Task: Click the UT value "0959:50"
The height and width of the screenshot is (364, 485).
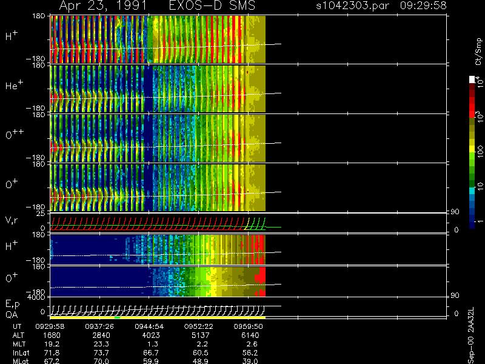Action: (249, 326)
